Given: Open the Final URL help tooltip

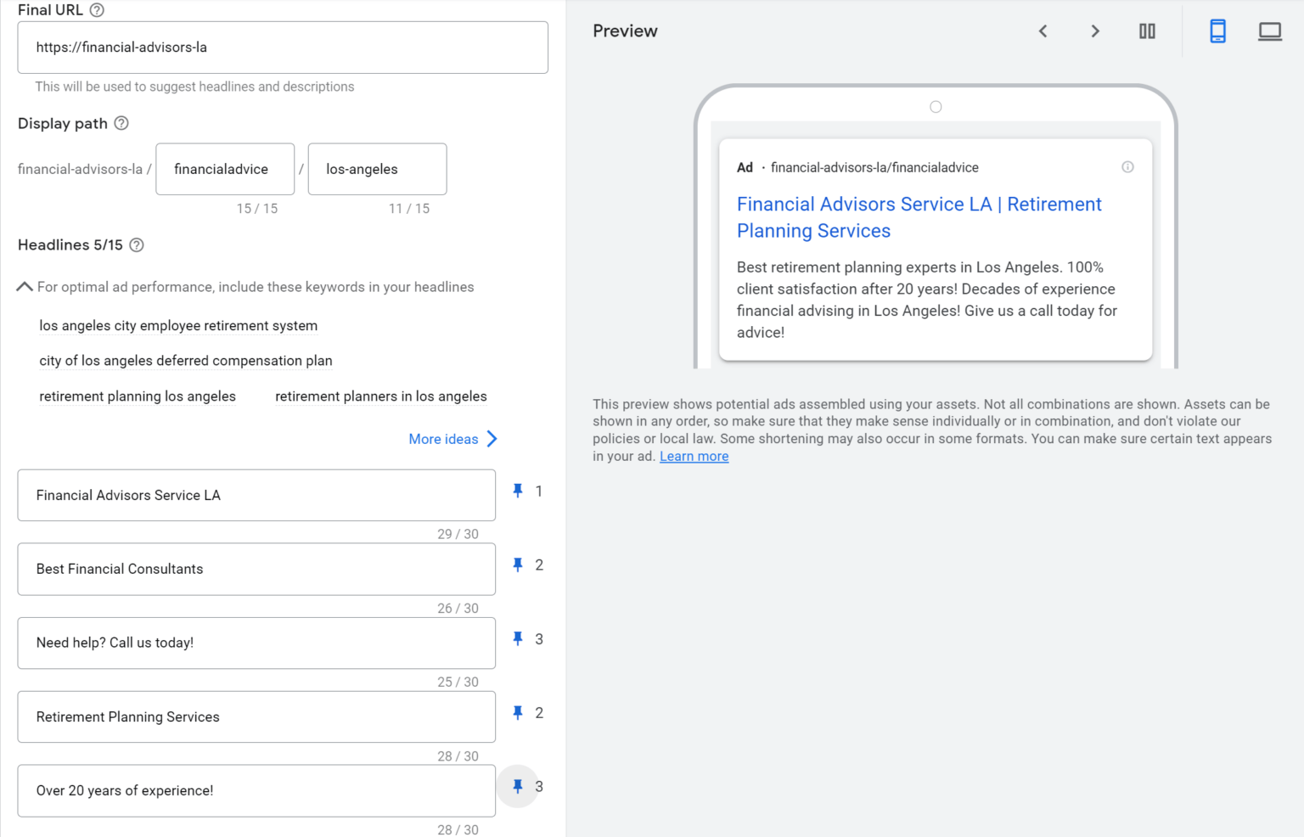Looking at the screenshot, I should point(96,9).
